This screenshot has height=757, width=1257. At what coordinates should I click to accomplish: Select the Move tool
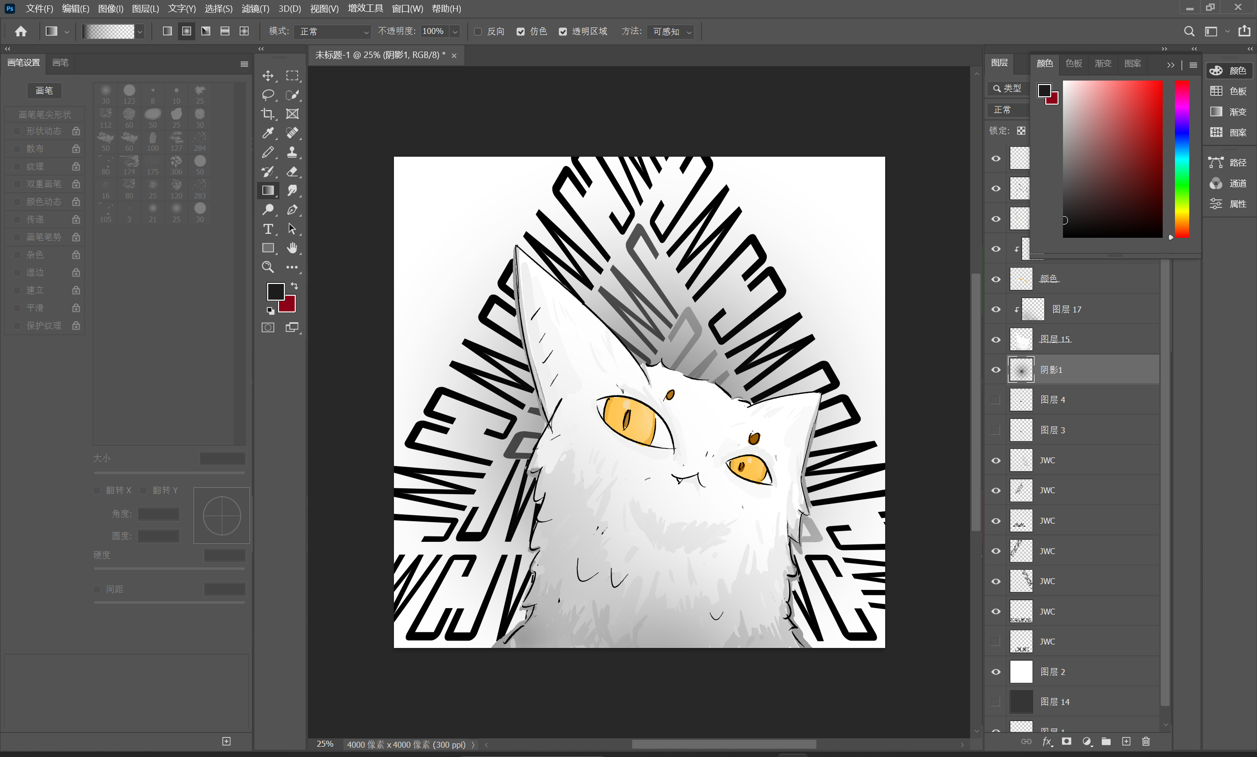click(268, 76)
